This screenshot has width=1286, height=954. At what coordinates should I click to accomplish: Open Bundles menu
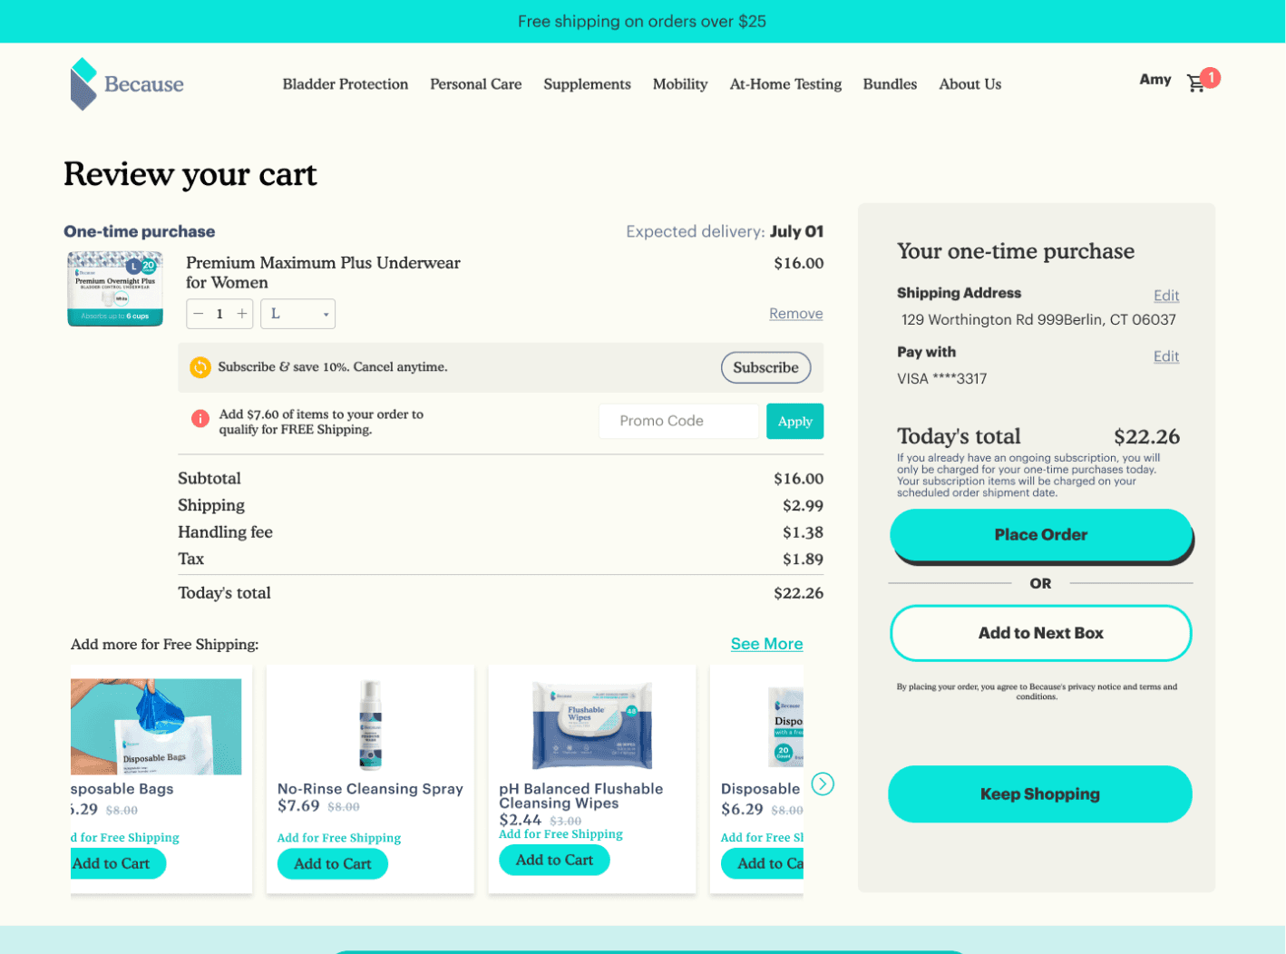890,84
